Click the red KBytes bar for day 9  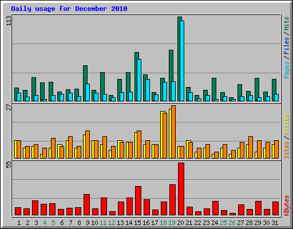point(86,205)
